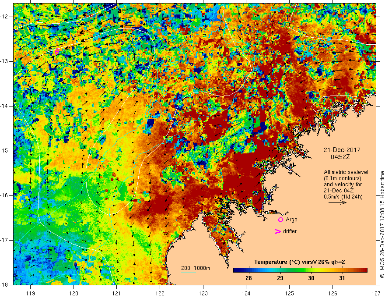The width and height of the screenshot is (385, 298).
Task: Click the latitude axis label -14
Action: 5,106
